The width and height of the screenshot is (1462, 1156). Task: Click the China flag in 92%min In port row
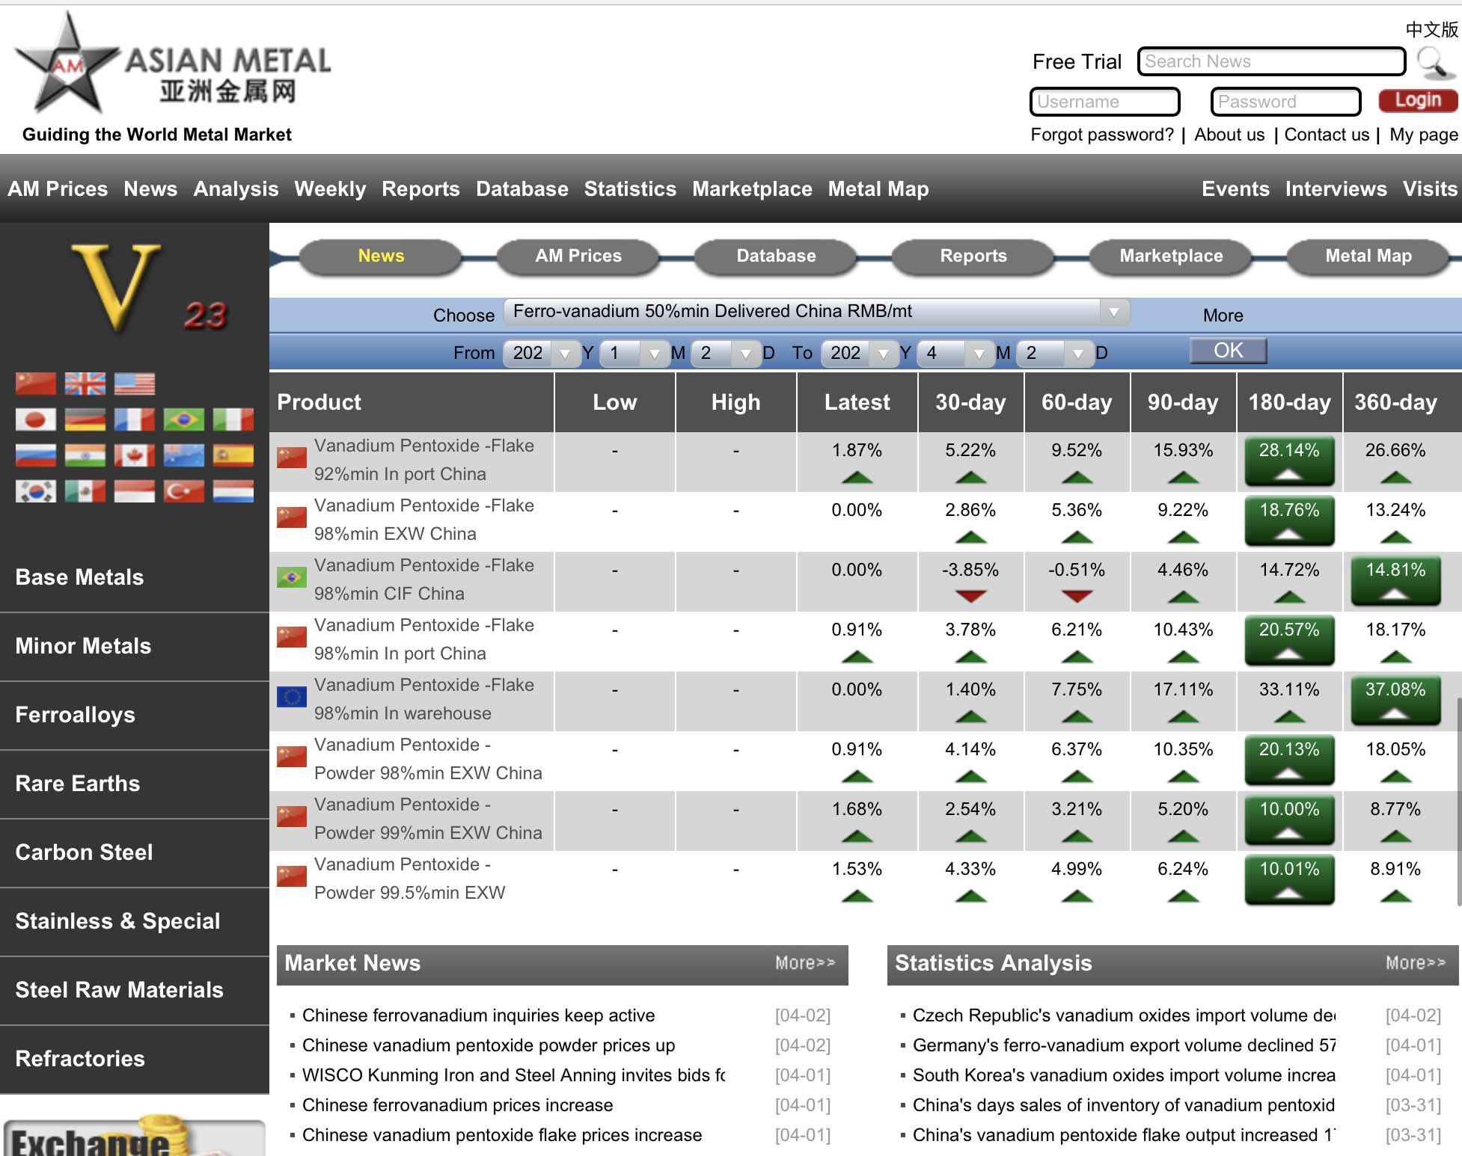pyautogui.click(x=292, y=458)
